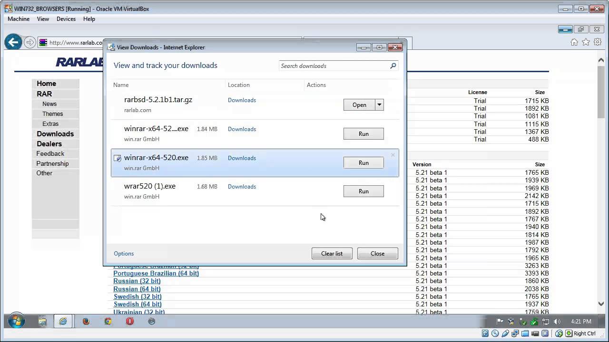Open the Other sidebar link
The width and height of the screenshot is (609, 342).
[x=44, y=173]
